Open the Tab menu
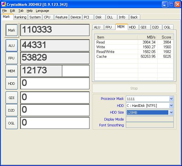 21,11
